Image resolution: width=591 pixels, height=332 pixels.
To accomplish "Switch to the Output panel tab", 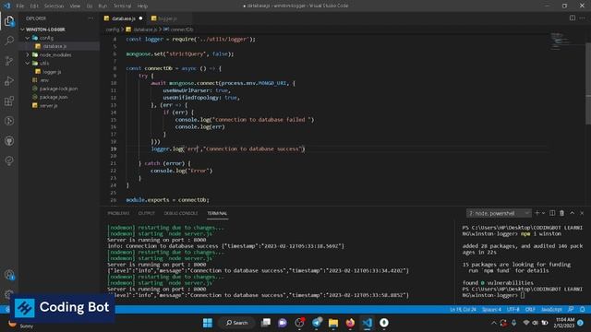I will (146, 213).
